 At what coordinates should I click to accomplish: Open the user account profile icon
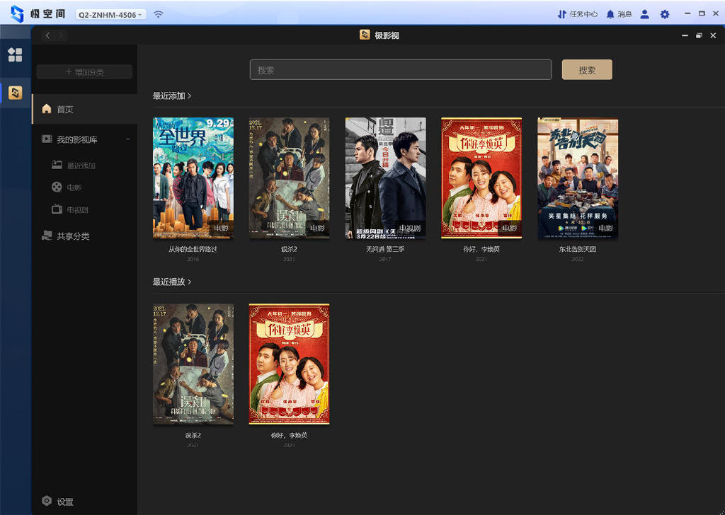point(644,14)
